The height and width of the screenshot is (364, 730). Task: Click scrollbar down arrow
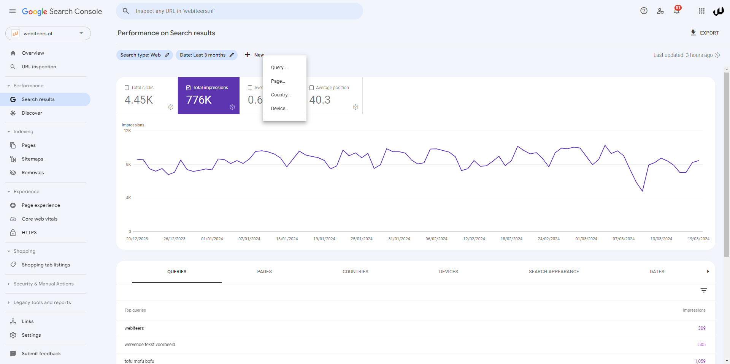pyautogui.click(x=727, y=361)
